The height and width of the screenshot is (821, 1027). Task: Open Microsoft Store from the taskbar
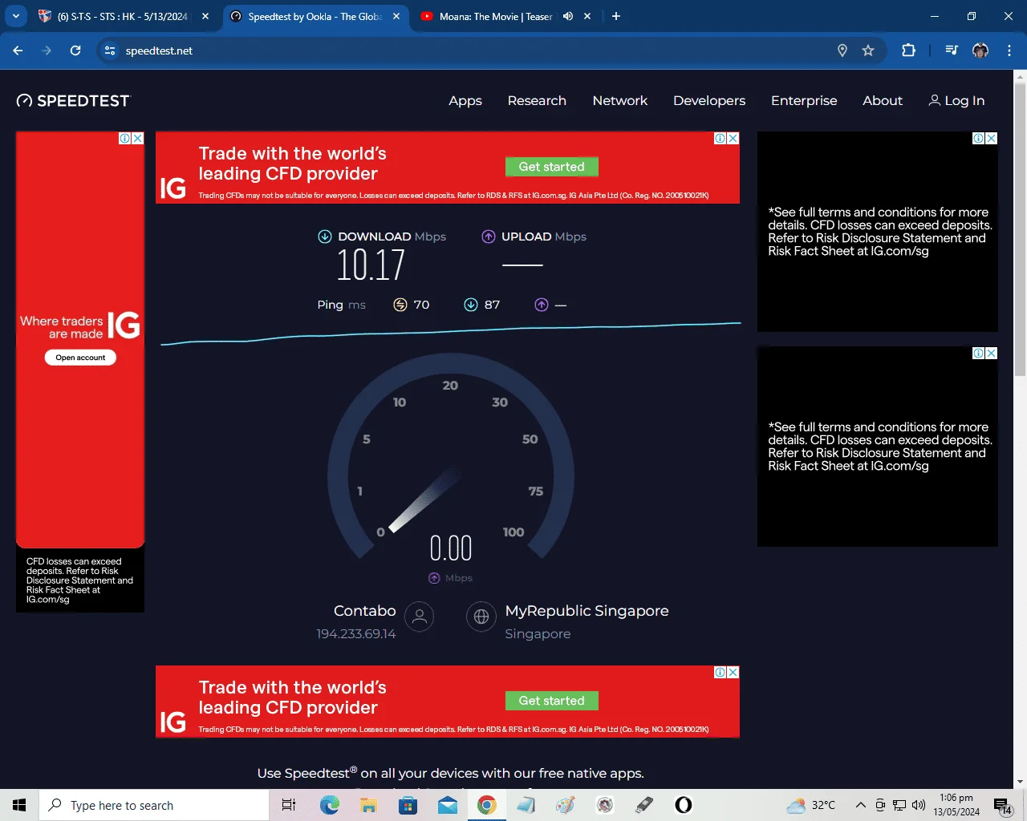coord(408,805)
